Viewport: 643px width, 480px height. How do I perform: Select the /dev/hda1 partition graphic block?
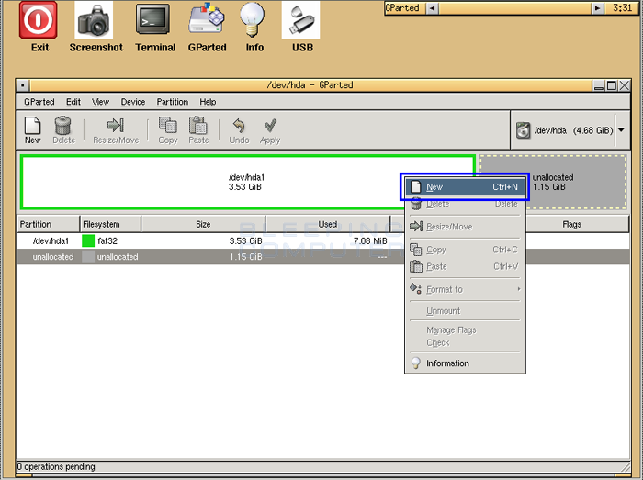click(x=248, y=182)
